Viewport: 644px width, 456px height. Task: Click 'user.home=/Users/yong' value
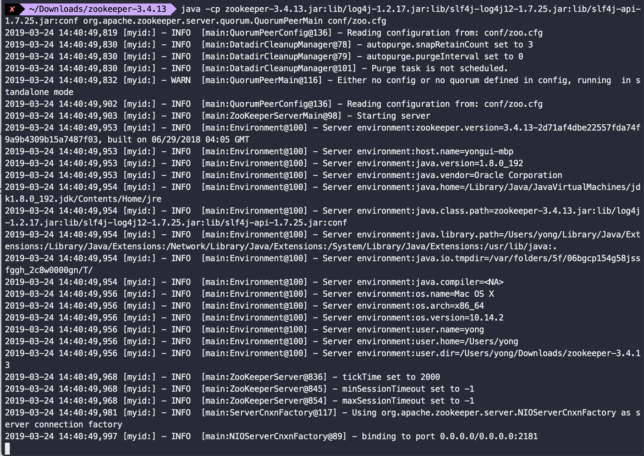point(467,341)
